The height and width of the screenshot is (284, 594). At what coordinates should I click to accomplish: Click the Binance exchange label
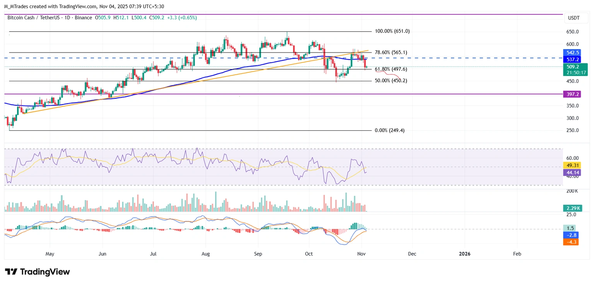click(84, 17)
